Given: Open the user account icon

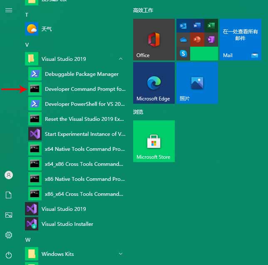Looking at the screenshot, I should tap(9, 175).
